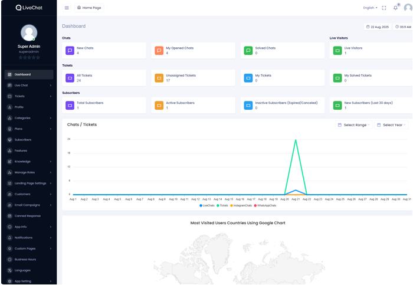Screen dimensions: 413x285
Task: Click the hamburger sidebar toggle icon
Action: tap(67, 8)
